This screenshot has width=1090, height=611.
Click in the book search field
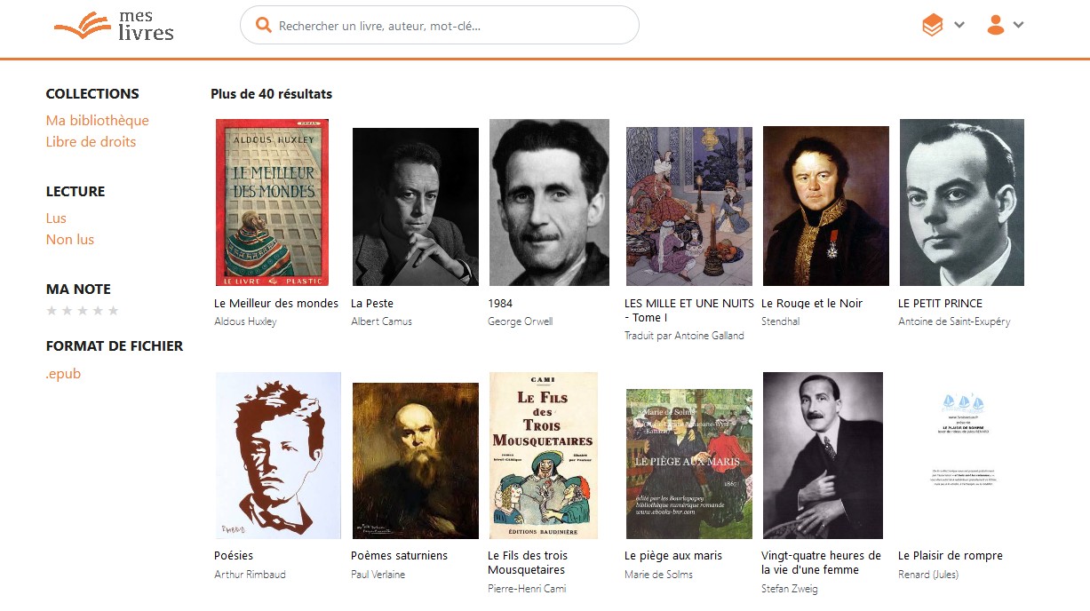pos(440,25)
